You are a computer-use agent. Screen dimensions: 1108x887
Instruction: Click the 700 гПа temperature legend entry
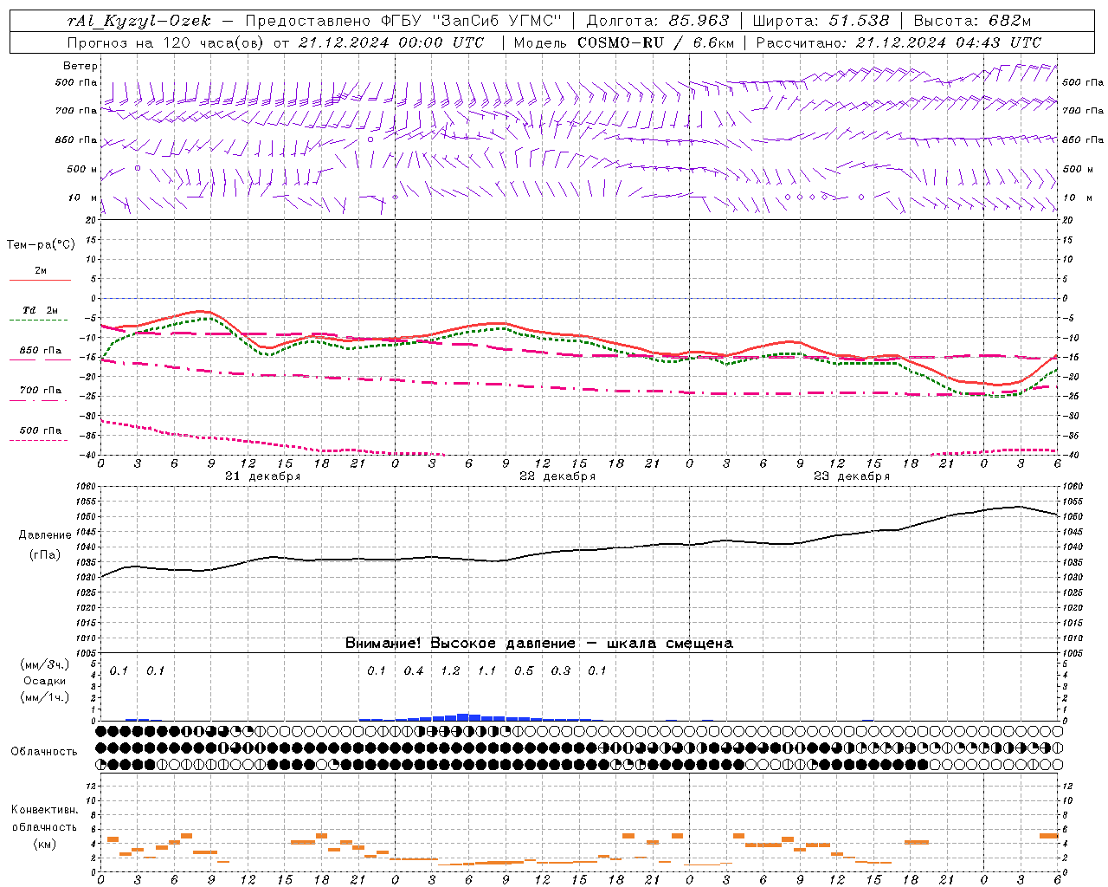(x=41, y=391)
